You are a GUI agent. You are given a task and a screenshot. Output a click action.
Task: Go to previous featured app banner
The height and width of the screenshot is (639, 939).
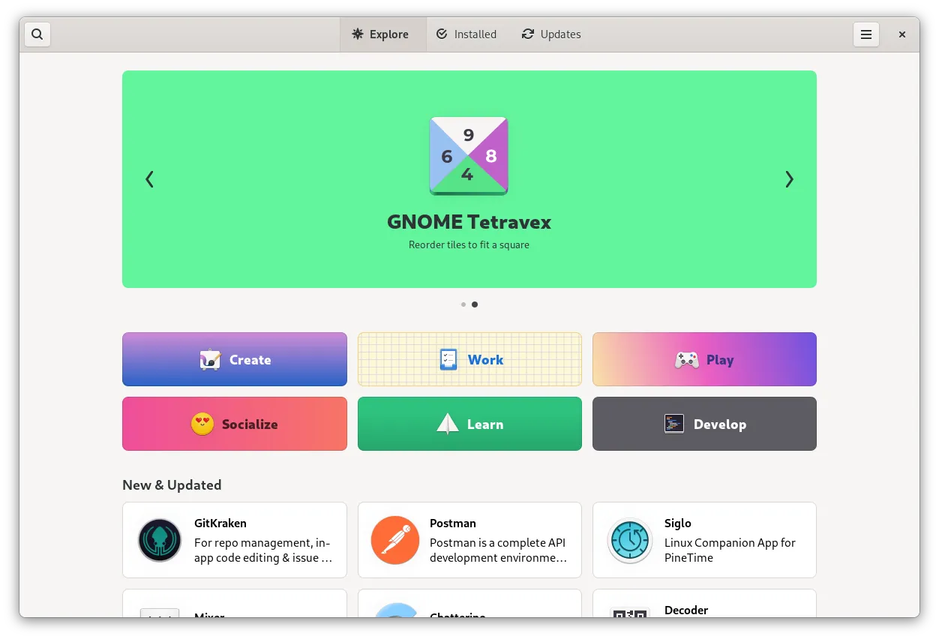pos(149,179)
